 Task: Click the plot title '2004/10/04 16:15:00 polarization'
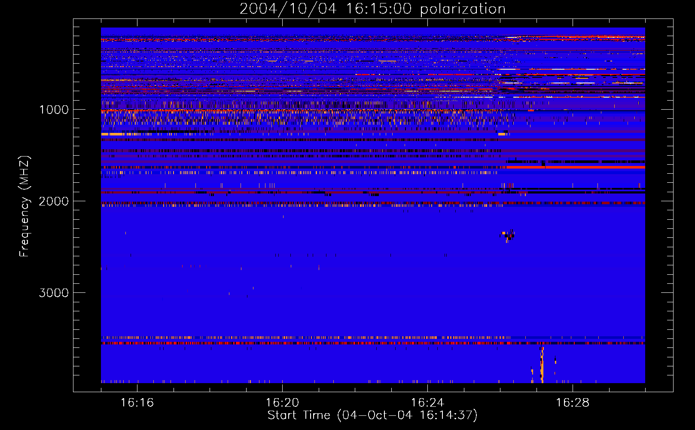click(372, 9)
